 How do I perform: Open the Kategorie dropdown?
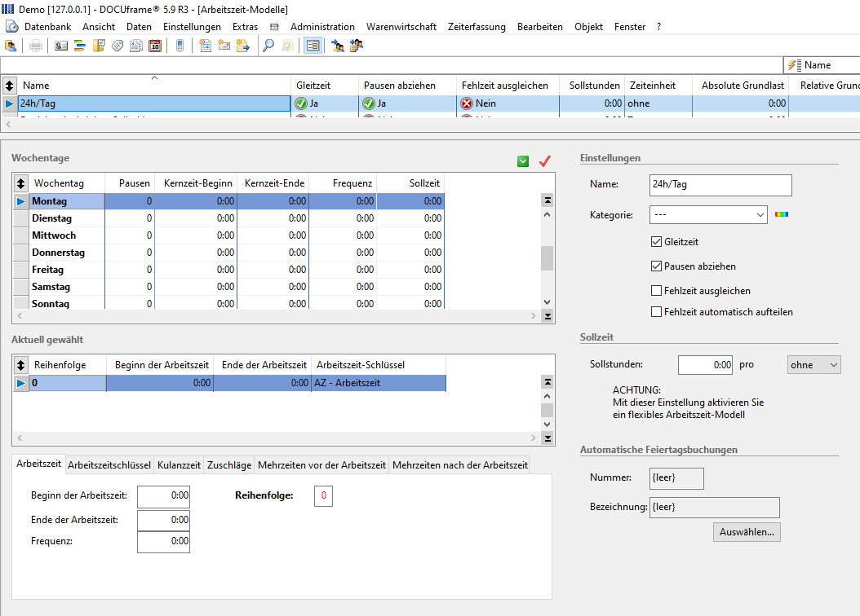pyautogui.click(x=708, y=214)
